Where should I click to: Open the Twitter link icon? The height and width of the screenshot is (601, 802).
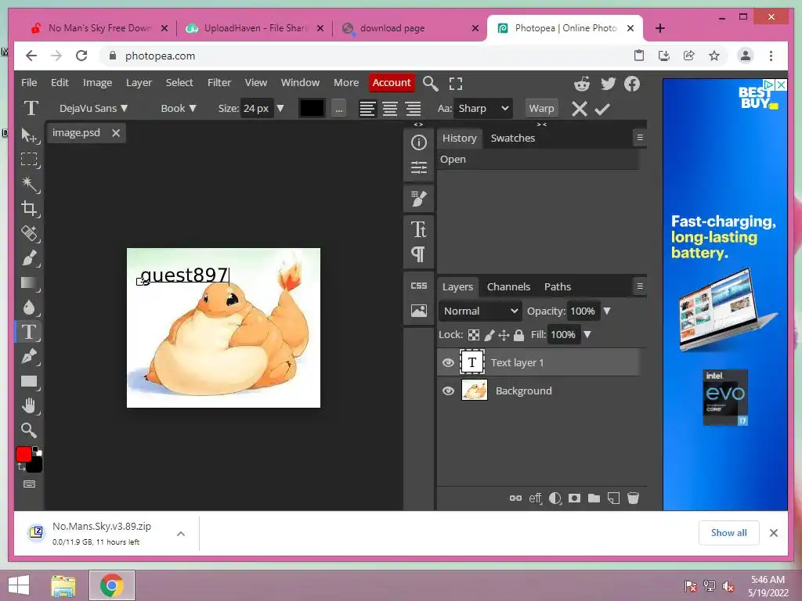pyautogui.click(x=608, y=83)
